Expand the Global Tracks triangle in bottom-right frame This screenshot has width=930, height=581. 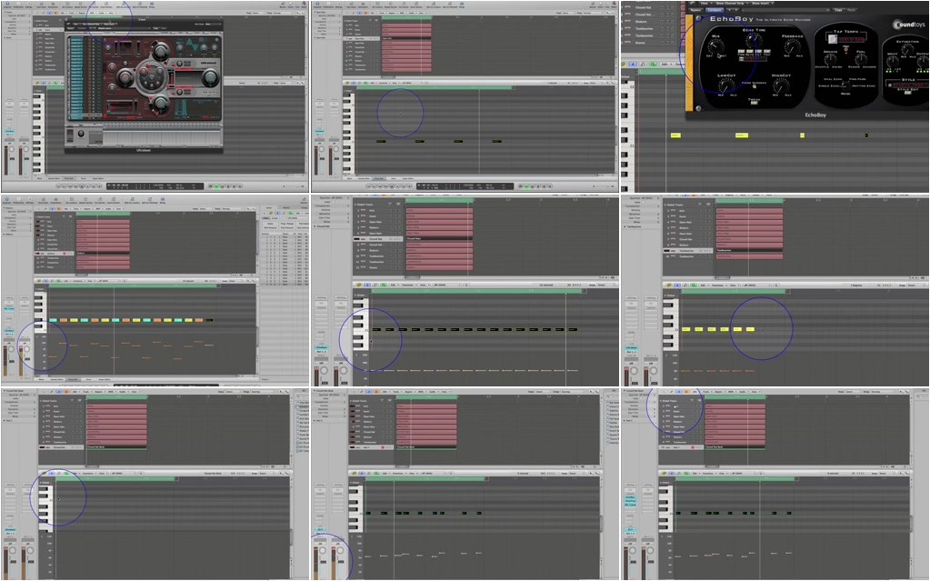[x=661, y=401]
